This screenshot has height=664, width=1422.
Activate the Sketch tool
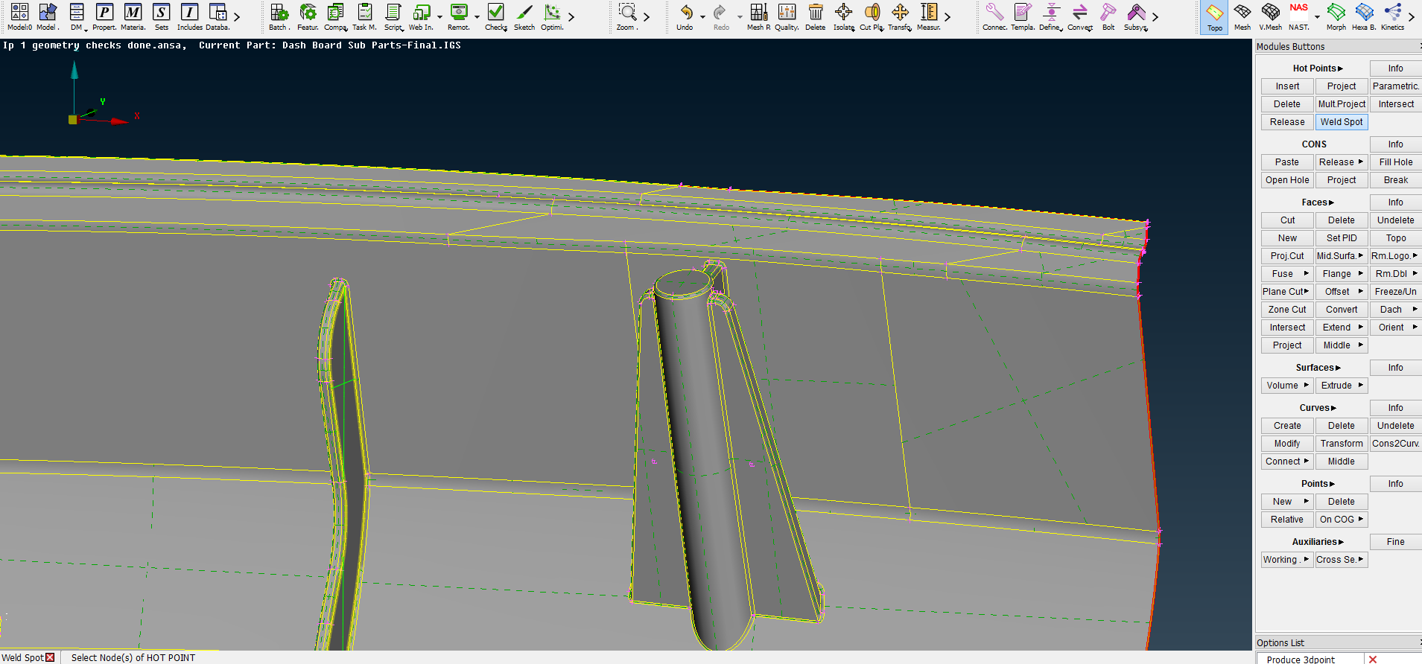pyautogui.click(x=524, y=16)
